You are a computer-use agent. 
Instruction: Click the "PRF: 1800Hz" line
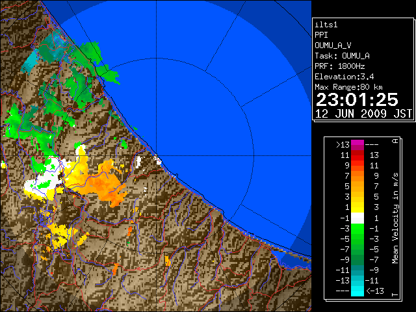[x=340, y=66]
